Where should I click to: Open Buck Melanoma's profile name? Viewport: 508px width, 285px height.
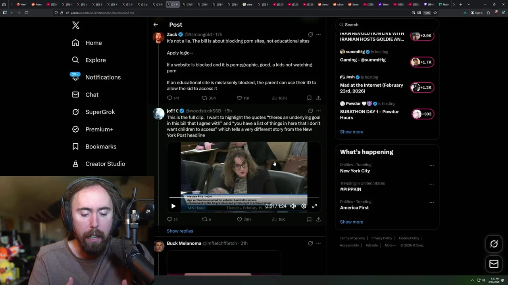(184, 243)
